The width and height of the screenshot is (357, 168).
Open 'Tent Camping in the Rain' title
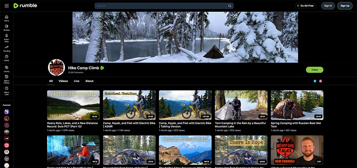click(x=240, y=125)
